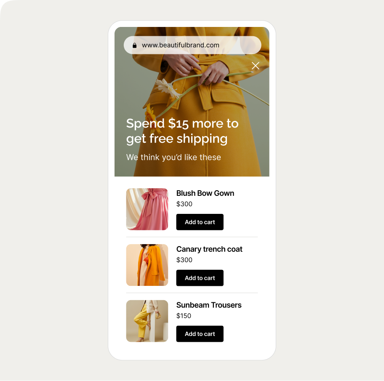Click the 'We think you'd like these' text
Image resolution: width=384 pixels, height=381 pixels.
(x=173, y=157)
